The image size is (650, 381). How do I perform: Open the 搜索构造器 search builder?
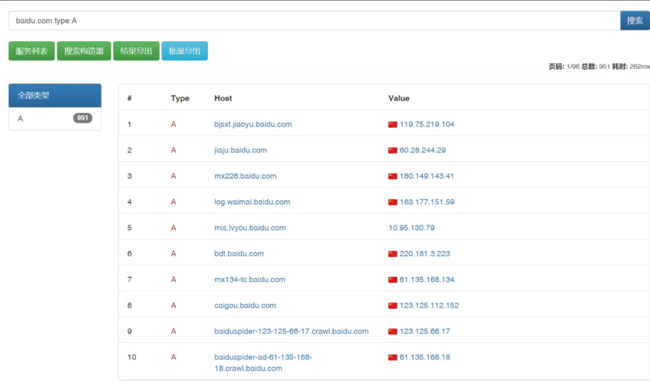(x=84, y=51)
